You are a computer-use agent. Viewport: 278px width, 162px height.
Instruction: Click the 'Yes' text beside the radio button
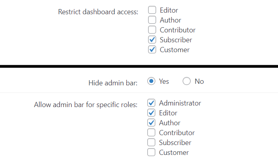click(164, 81)
